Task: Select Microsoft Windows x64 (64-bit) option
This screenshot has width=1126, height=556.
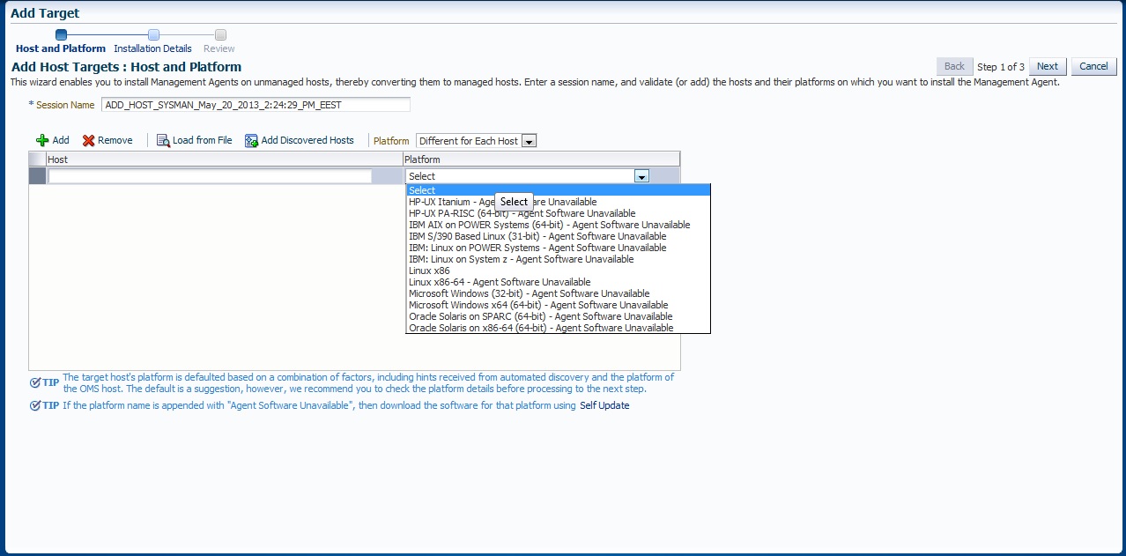Action: (538, 305)
